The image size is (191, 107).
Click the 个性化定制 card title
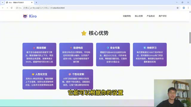pos(78,74)
